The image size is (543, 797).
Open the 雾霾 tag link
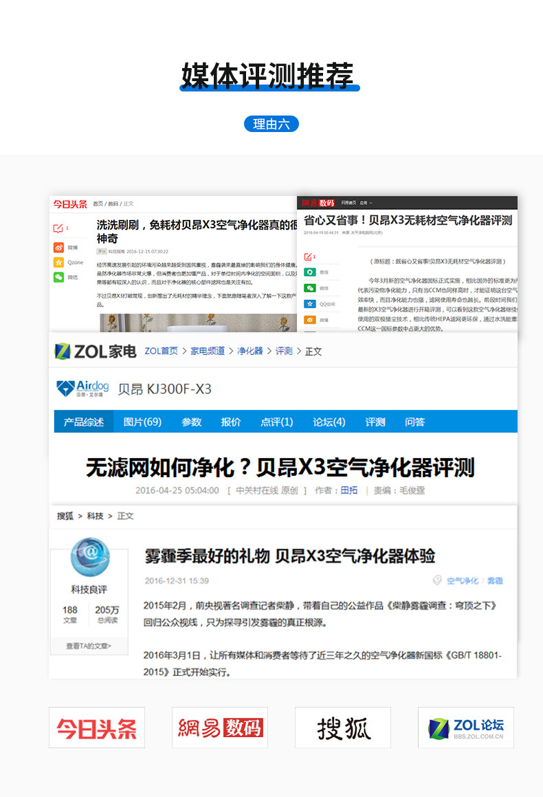(x=495, y=580)
